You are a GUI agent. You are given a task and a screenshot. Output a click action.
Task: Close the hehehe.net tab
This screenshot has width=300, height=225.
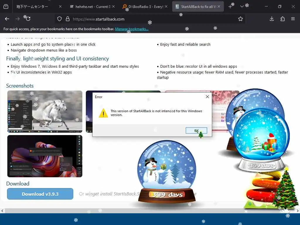click(x=113, y=6)
